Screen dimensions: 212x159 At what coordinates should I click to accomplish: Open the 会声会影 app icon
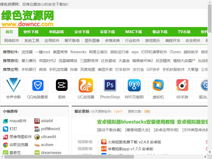(x=14, y=85)
